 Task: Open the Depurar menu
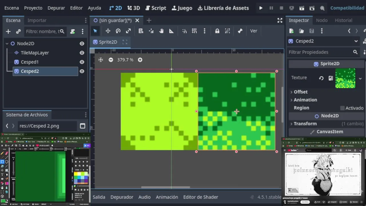coord(56,8)
